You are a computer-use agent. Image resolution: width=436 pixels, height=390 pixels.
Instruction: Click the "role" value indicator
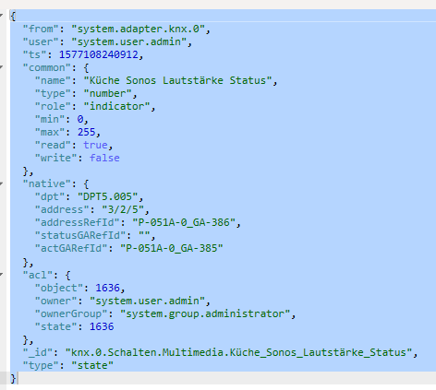(x=116, y=106)
